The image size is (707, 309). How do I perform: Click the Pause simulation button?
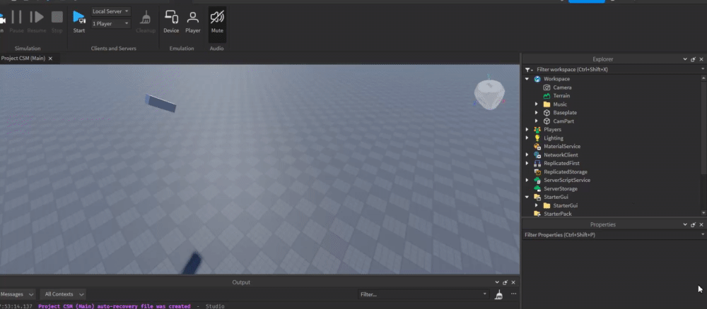(x=16, y=21)
